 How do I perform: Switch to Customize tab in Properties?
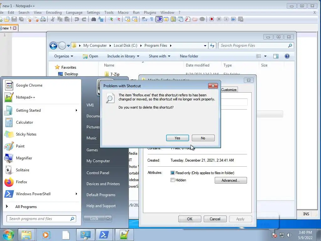click(x=229, y=90)
